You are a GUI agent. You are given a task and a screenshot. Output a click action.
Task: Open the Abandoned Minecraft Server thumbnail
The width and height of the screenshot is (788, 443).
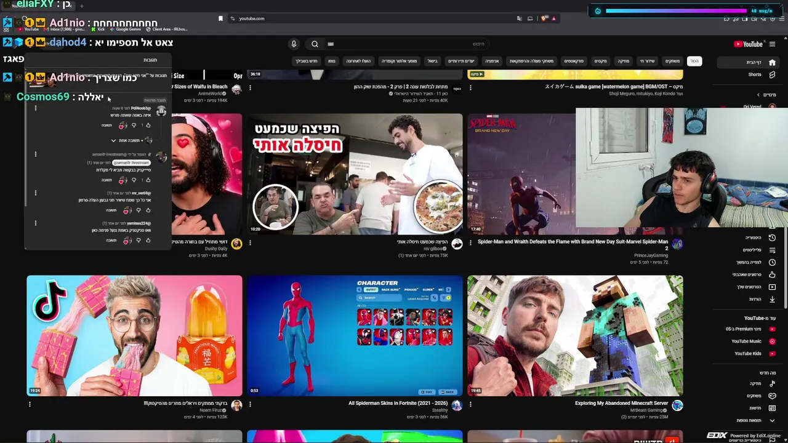[575, 336]
